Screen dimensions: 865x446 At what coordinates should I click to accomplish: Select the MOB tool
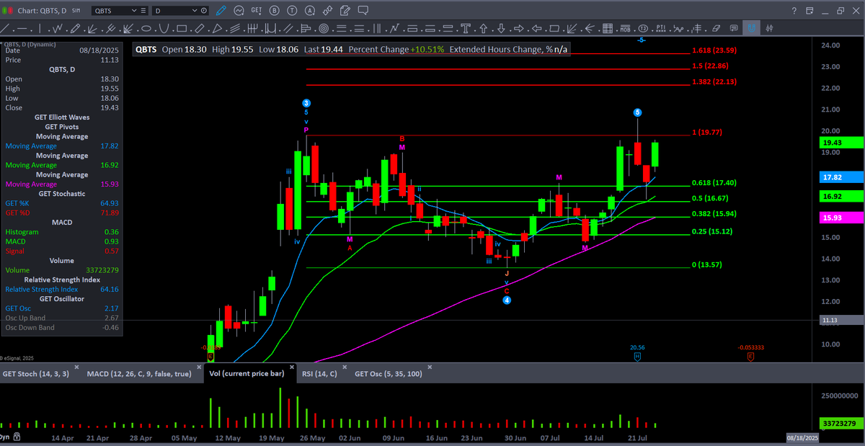[625, 28]
